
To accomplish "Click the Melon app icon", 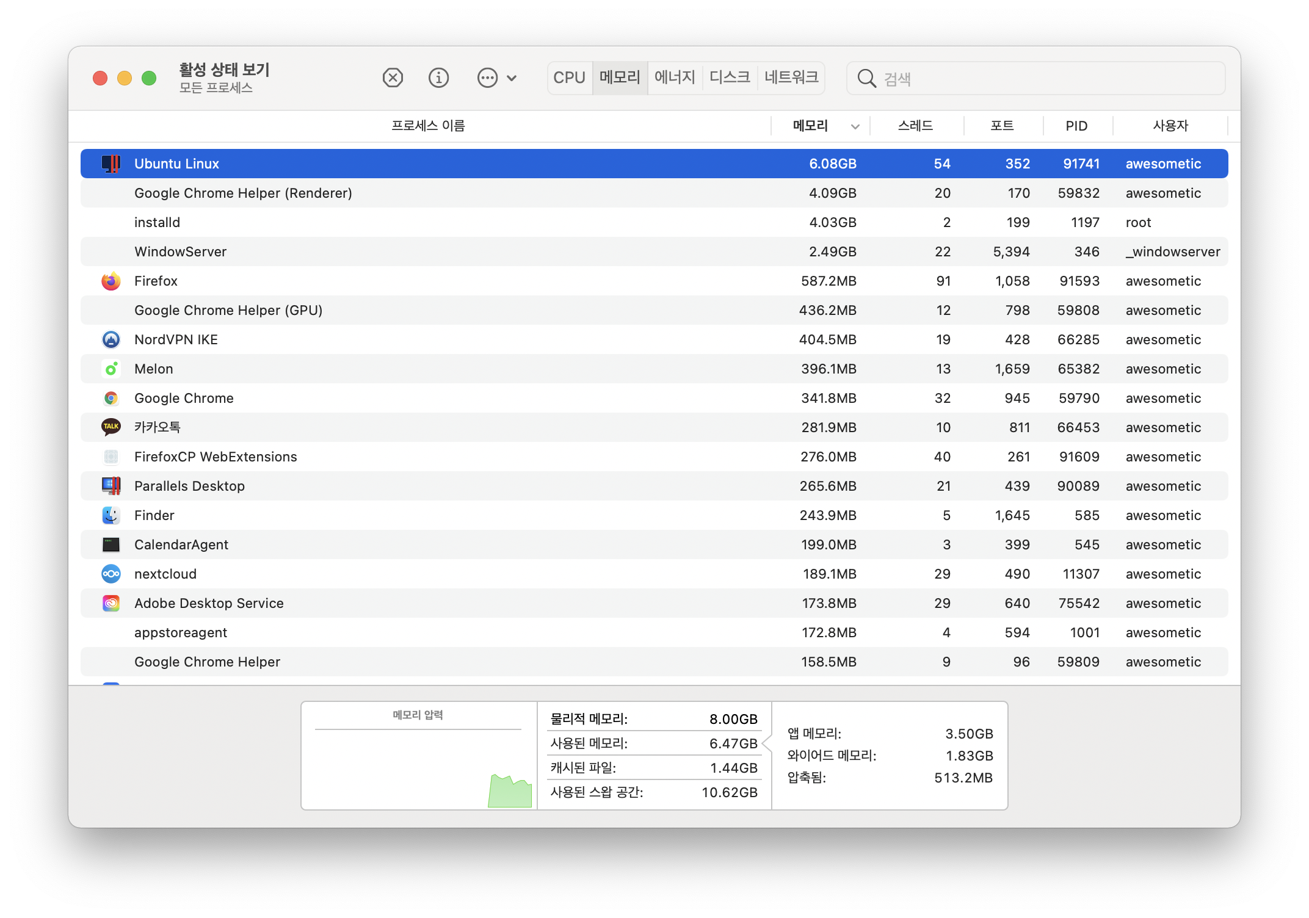I will [111, 369].
